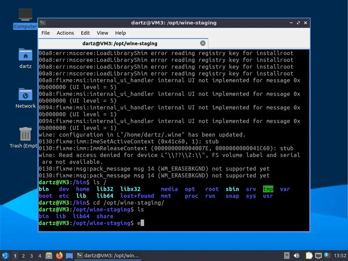The image size is (348, 261).
Task: Click the 'share' directory in ls output
Action: pos(105,216)
